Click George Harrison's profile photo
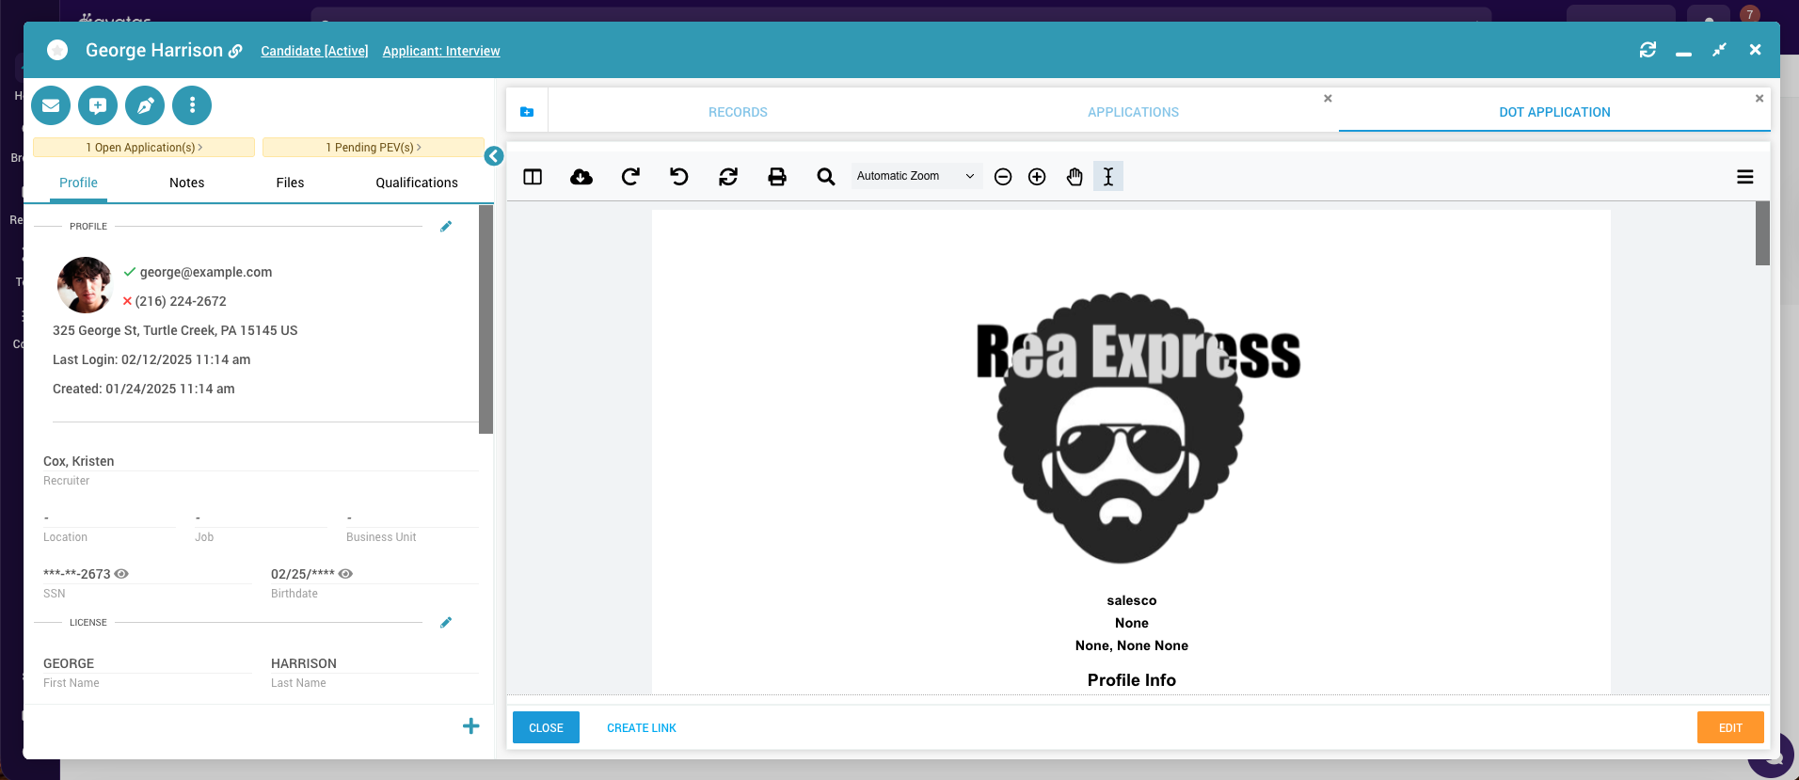This screenshot has width=1799, height=780. pyautogui.click(x=85, y=285)
